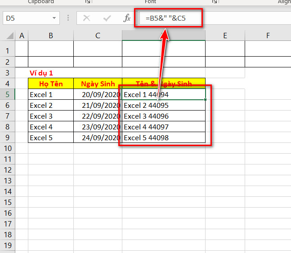The width and height of the screenshot is (291, 253).
Task: Select column B header
Action: click(x=51, y=36)
